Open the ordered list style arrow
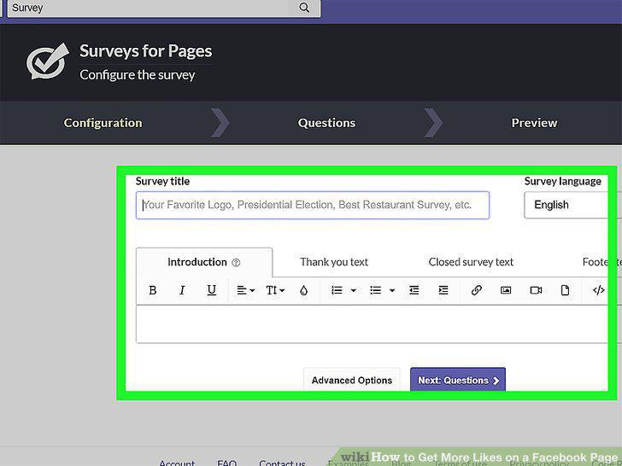 (x=353, y=290)
